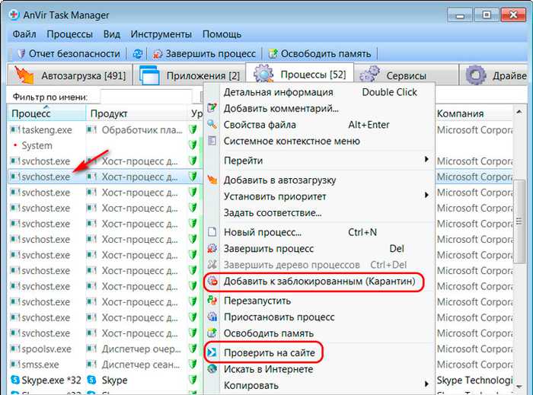Screen dimensions: 533x395
Task: Click the end process icon in the context menu
Action: [x=212, y=248]
